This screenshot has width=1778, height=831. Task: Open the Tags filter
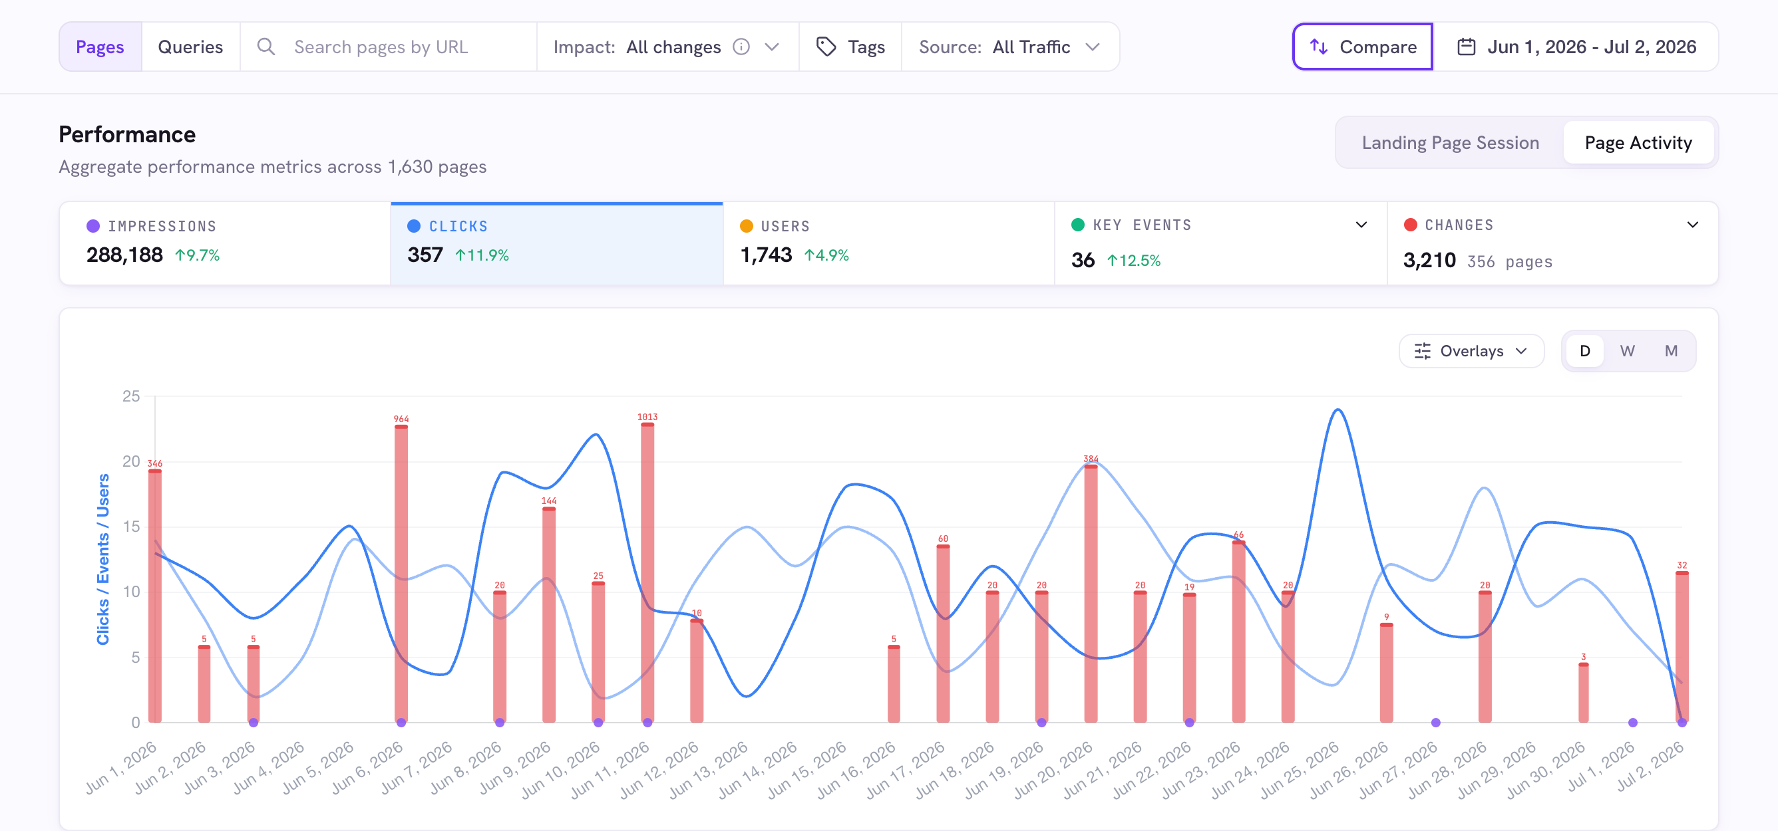tap(850, 47)
